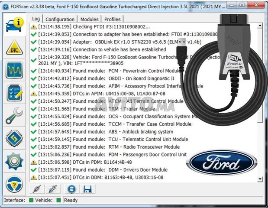The height and width of the screenshot is (208, 268).
Task: Click the log scrollbar down arrow
Action: [260, 179]
